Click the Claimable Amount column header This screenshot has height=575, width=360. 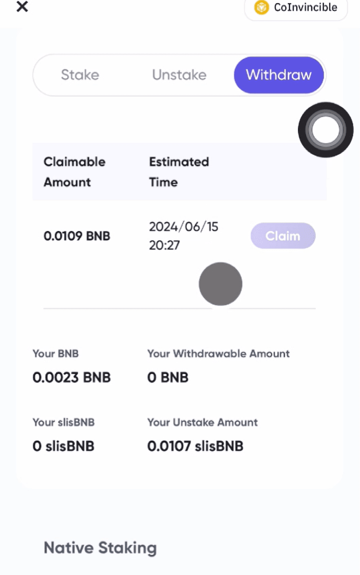tap(75, 172)
